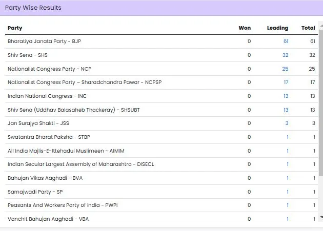The image size is (323, 231).
Task: Select NCPSP leading count 17
Action: click(286, 82)
